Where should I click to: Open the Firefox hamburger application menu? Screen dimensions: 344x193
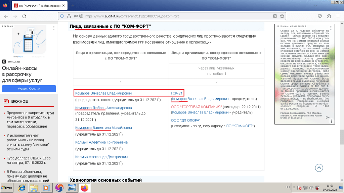click(x=337, y=16)
